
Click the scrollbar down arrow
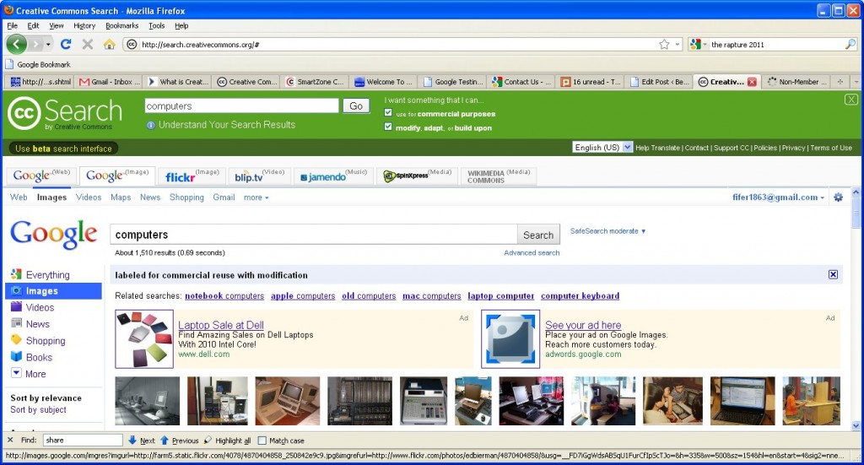click(856, 425)
